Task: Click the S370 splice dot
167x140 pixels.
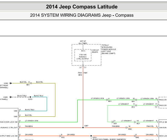Action: [x=30, y=97]
